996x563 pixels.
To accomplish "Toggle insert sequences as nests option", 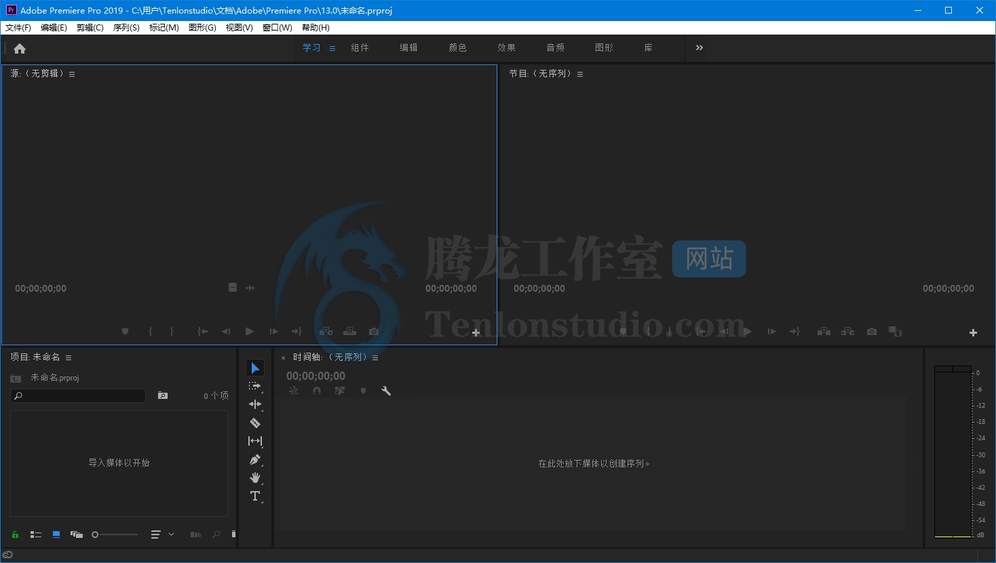I will (294, 391).
